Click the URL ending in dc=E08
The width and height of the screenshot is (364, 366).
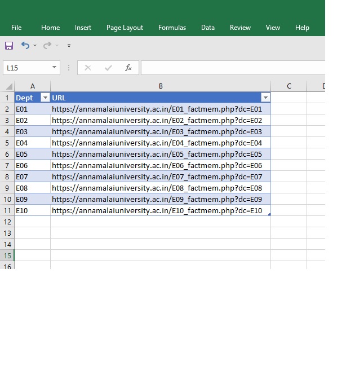(x=157, y=188)
